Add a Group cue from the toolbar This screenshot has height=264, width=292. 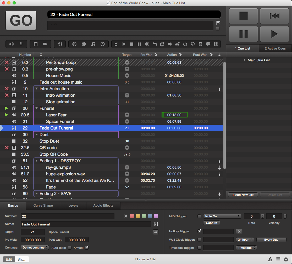(x=116, y=44)
